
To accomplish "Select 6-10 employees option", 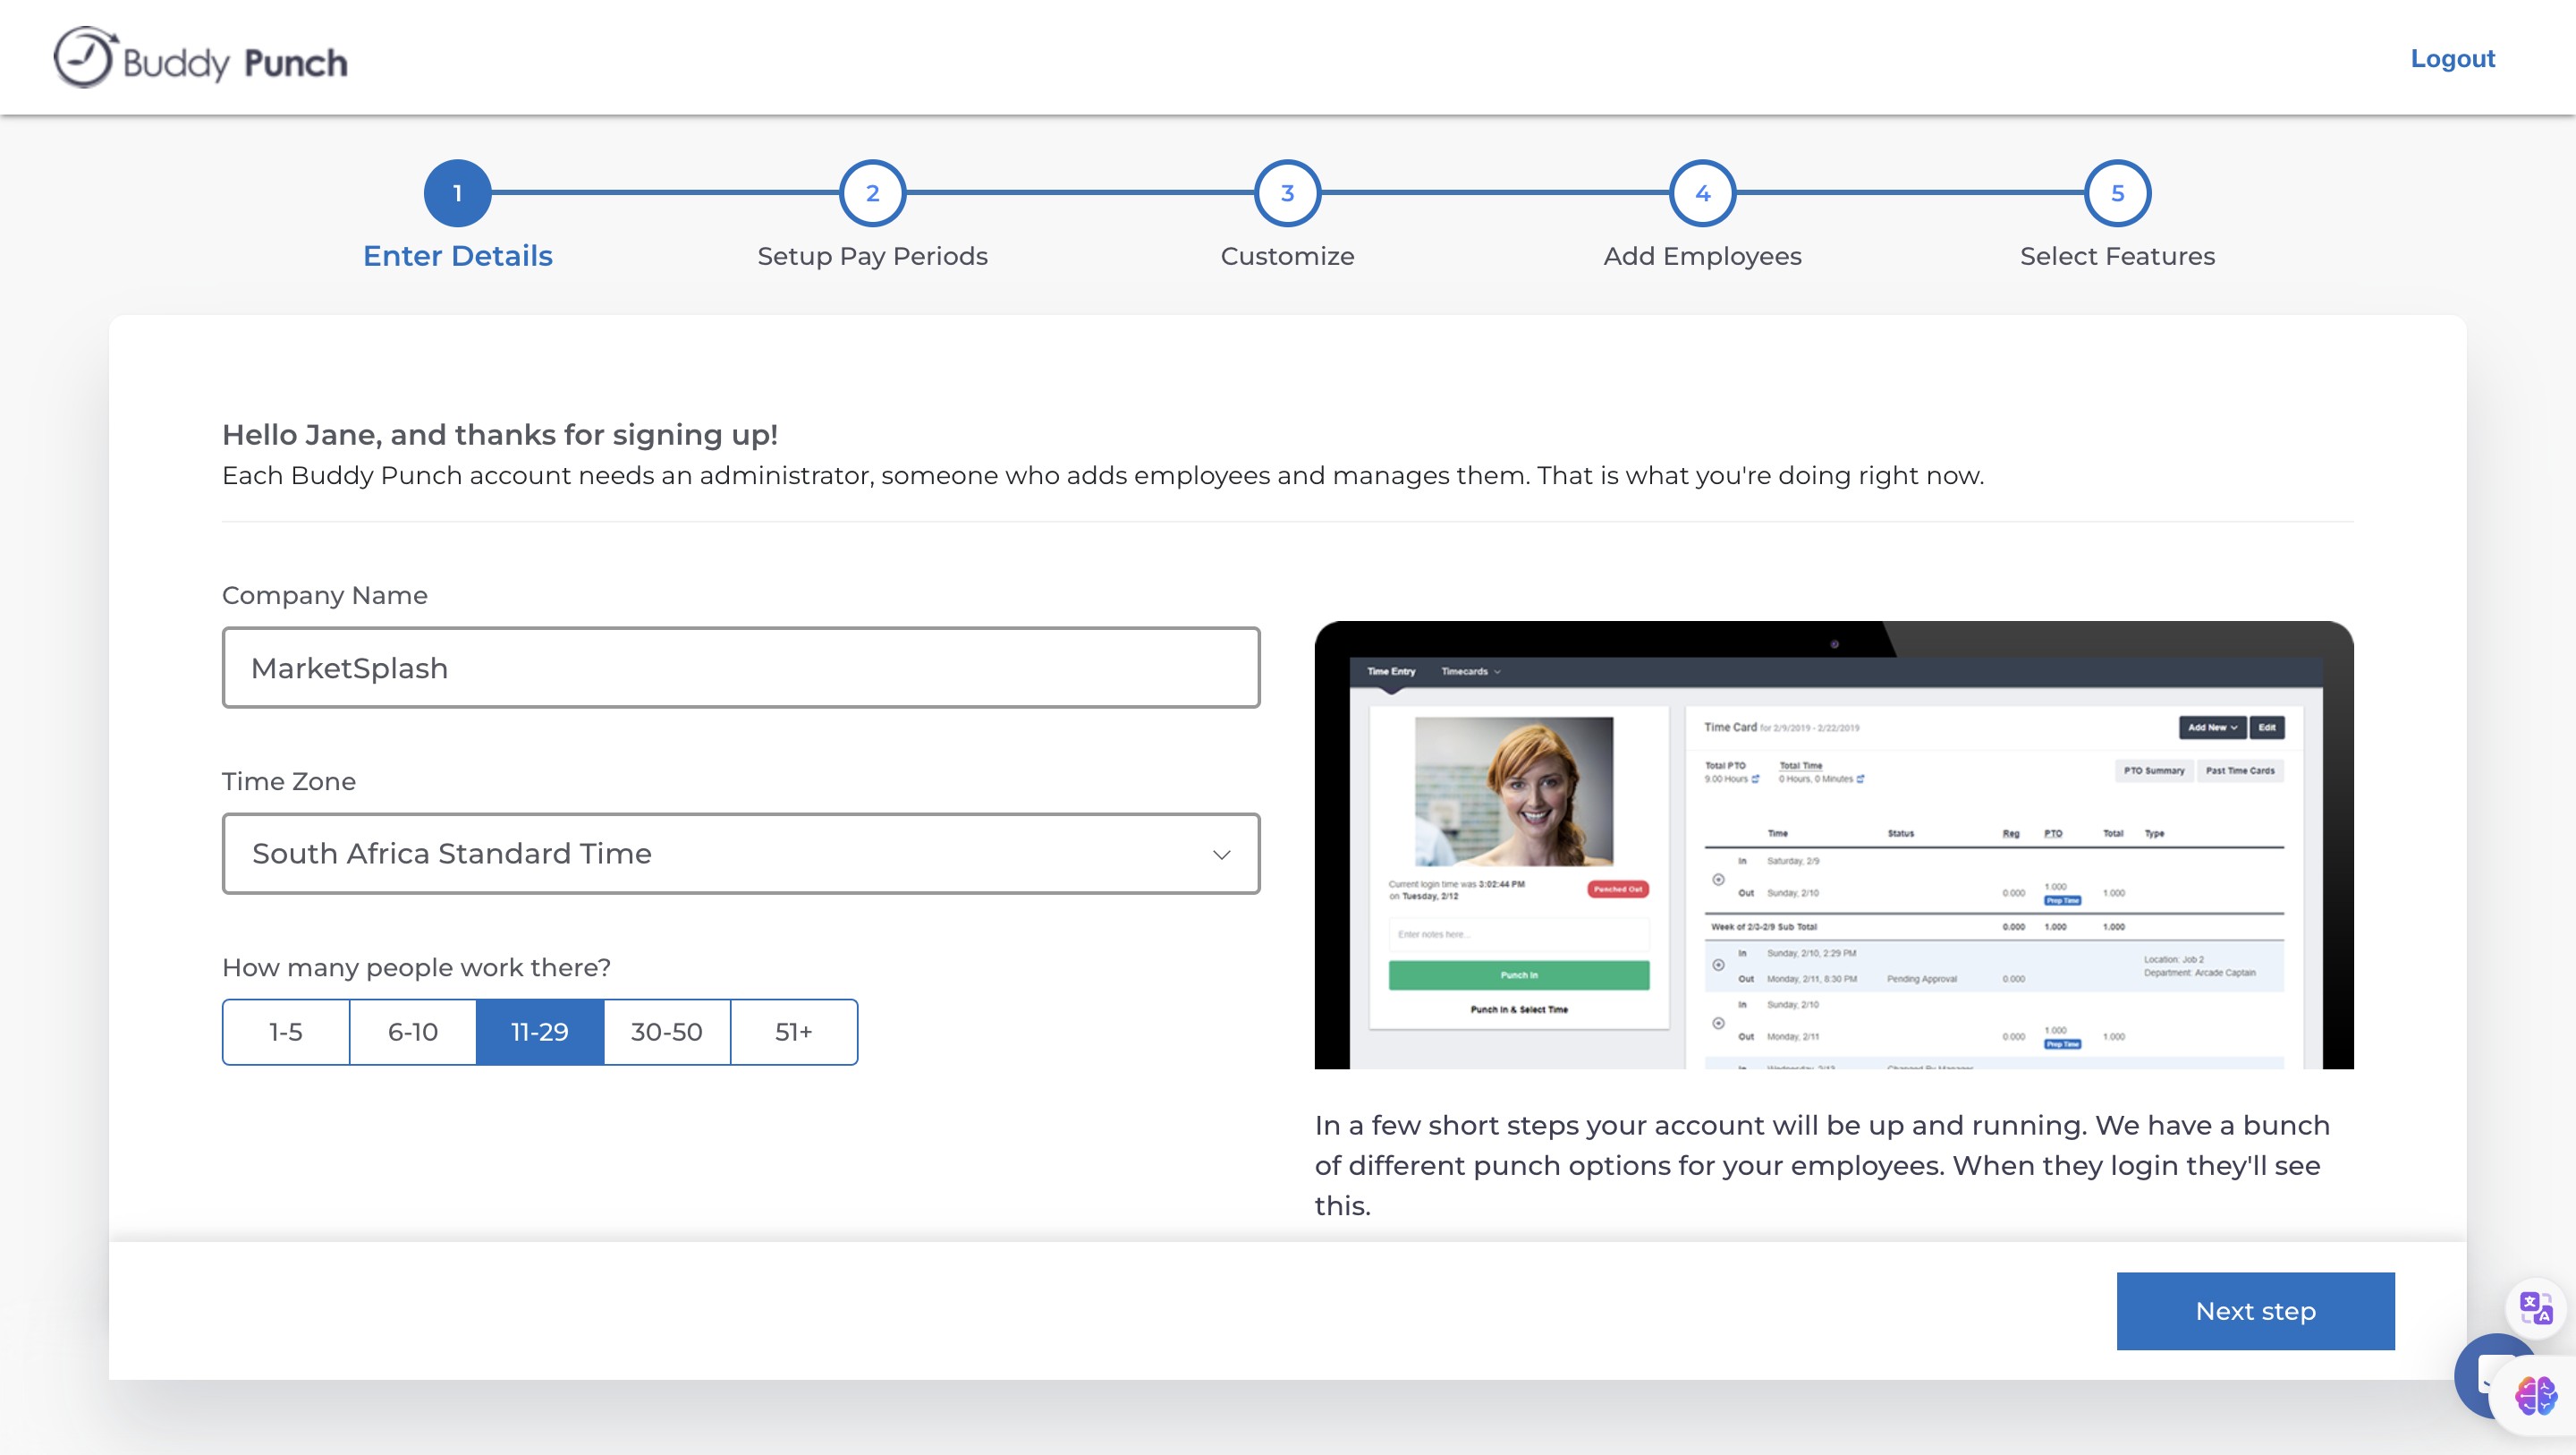I will (413, 1032).
